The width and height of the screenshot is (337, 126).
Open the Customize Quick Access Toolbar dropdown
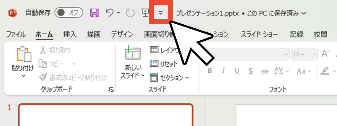(161, 13)
